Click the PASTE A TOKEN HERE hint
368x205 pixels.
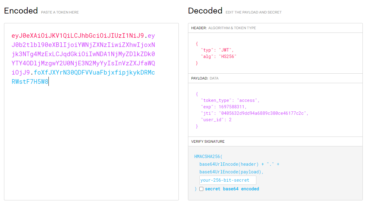coord(60,12)
